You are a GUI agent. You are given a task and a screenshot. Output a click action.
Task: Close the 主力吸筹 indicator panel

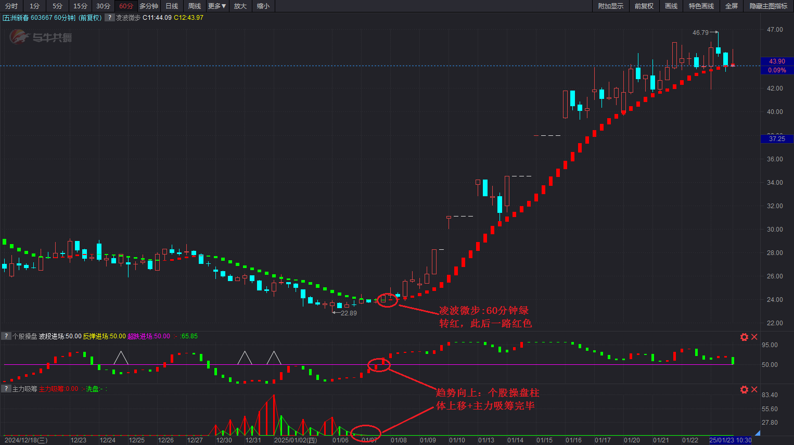pyautogui.click(x=754, y=389)
